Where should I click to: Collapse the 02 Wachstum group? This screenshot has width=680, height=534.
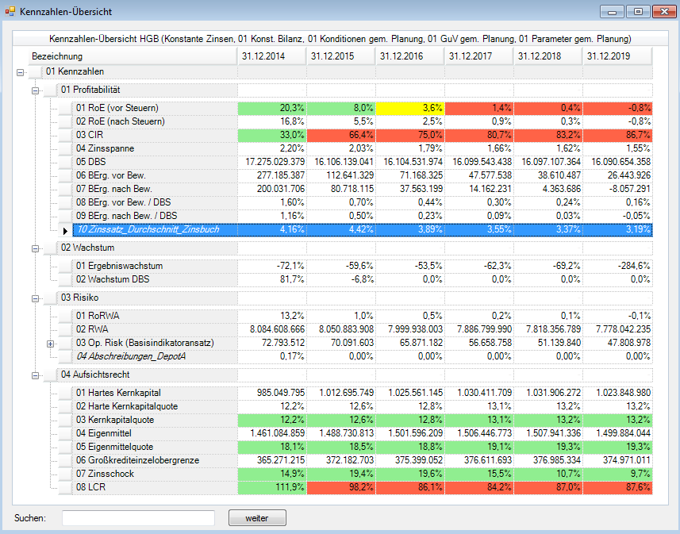coord(35,248)
